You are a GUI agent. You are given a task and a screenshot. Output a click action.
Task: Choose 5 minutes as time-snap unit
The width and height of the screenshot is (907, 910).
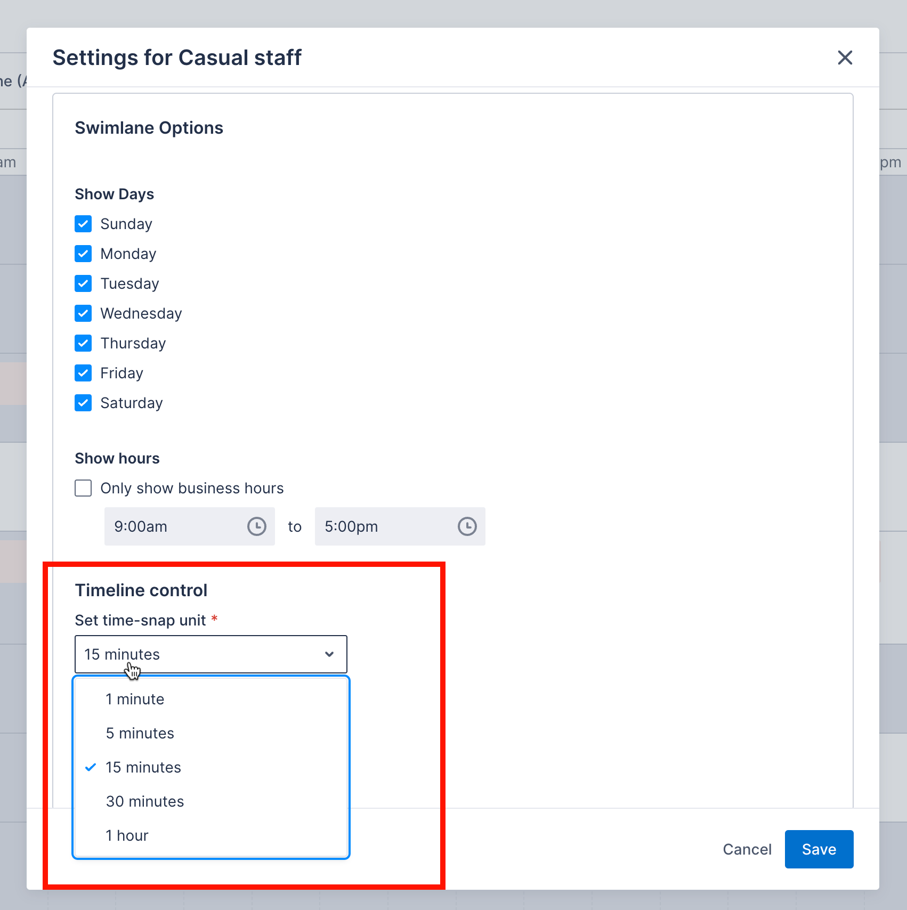(140, 733)
